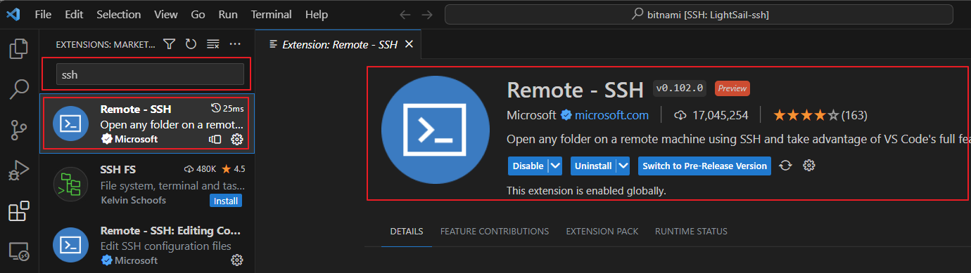Open the File menu
971x273 pixels.
[43, 14]
